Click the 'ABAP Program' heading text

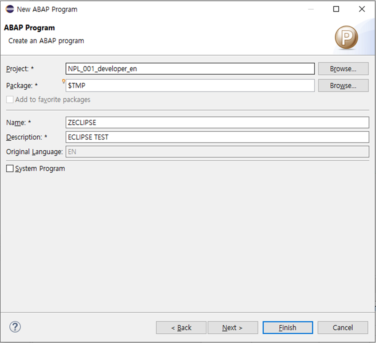click(29, 28)
